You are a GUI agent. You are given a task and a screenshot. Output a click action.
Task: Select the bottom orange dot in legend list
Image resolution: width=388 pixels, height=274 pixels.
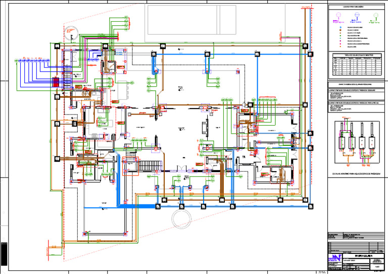point(341,46)
